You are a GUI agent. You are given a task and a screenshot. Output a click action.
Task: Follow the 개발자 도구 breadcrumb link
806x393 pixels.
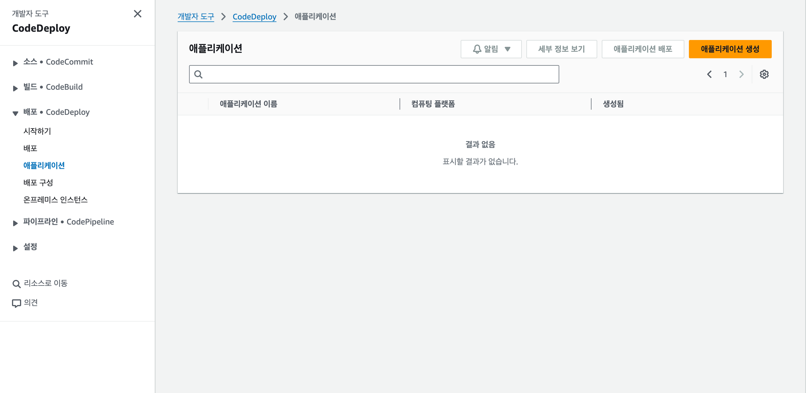click(196, 17)
